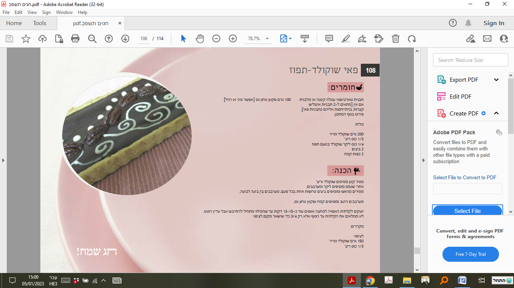Screen dimensions: 514x288
Task: Upload the file to cloud storage
Action: click(43, 39)
